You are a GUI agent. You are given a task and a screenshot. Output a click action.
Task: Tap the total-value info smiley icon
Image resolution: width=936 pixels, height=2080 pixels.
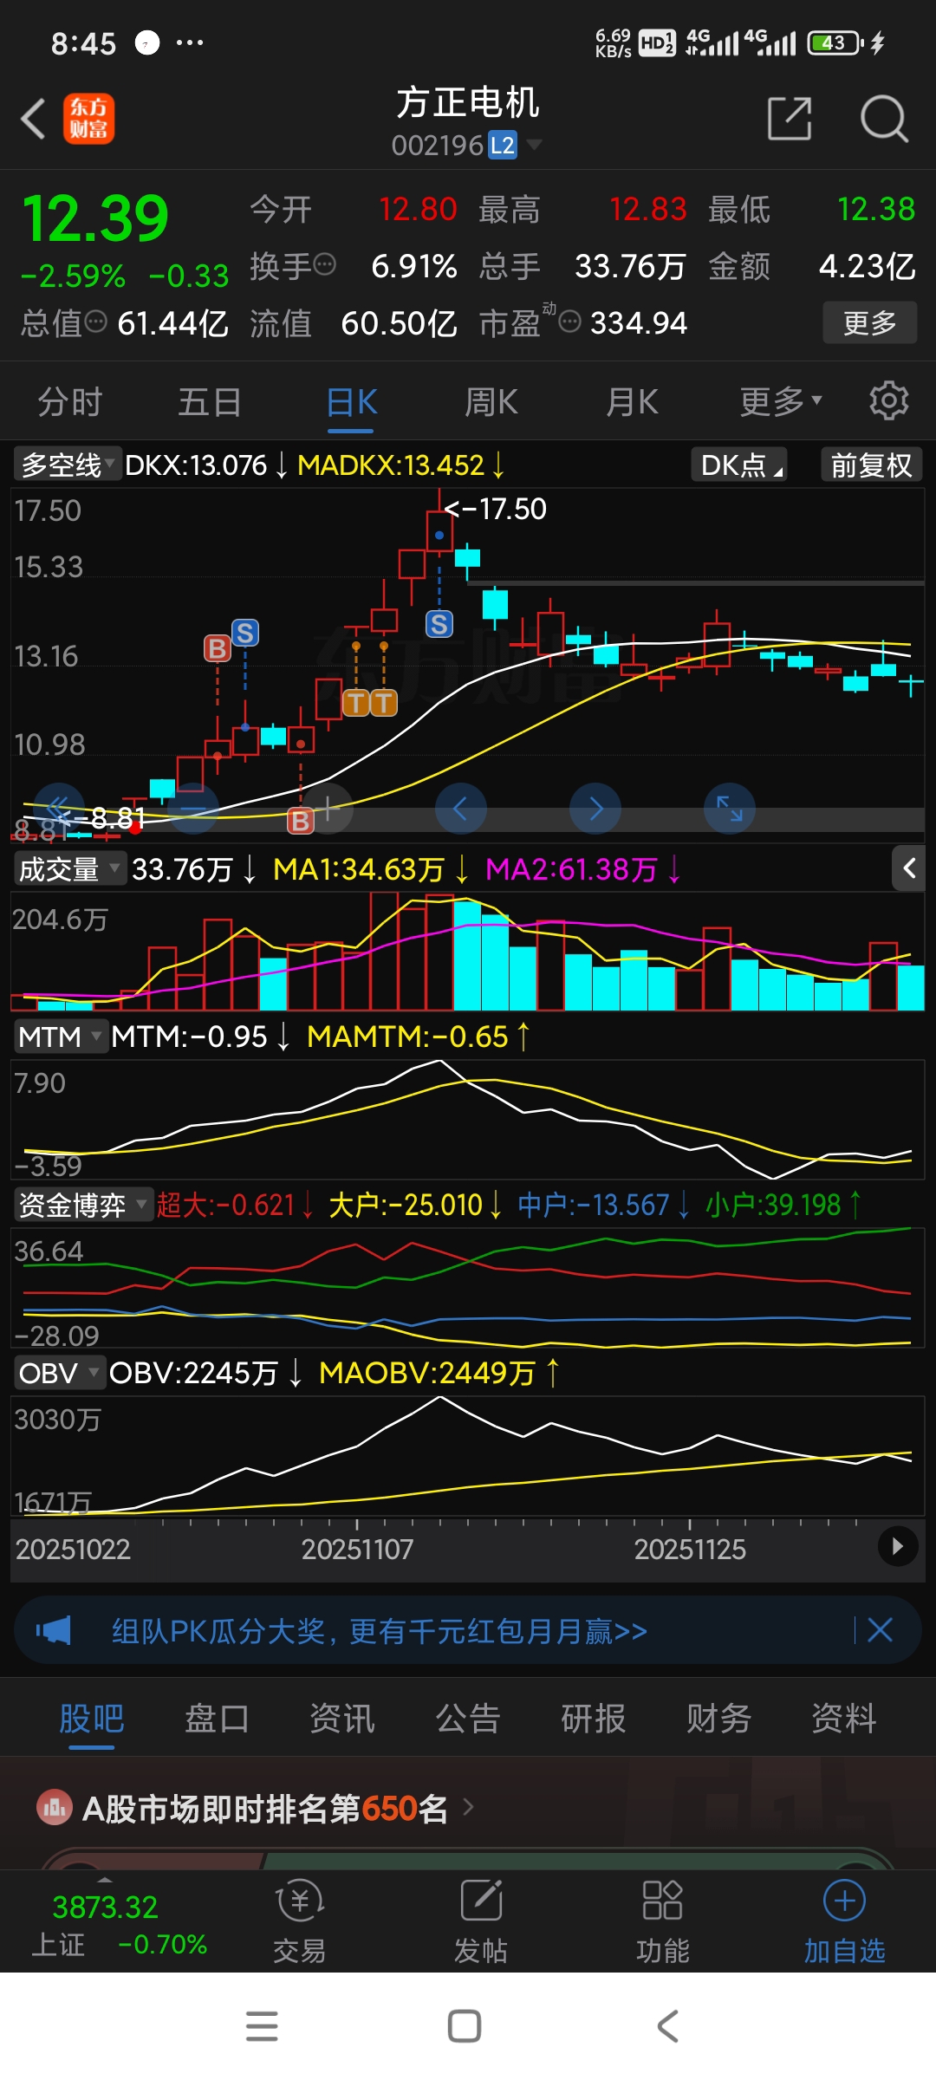[x=95, y=322]
